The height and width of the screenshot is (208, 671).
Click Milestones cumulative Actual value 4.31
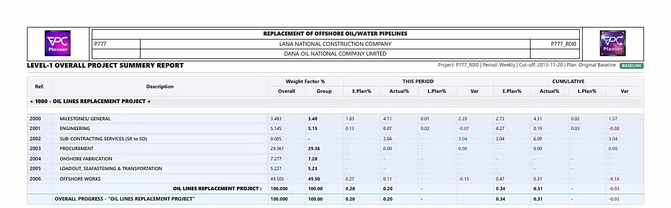[538, 119]
